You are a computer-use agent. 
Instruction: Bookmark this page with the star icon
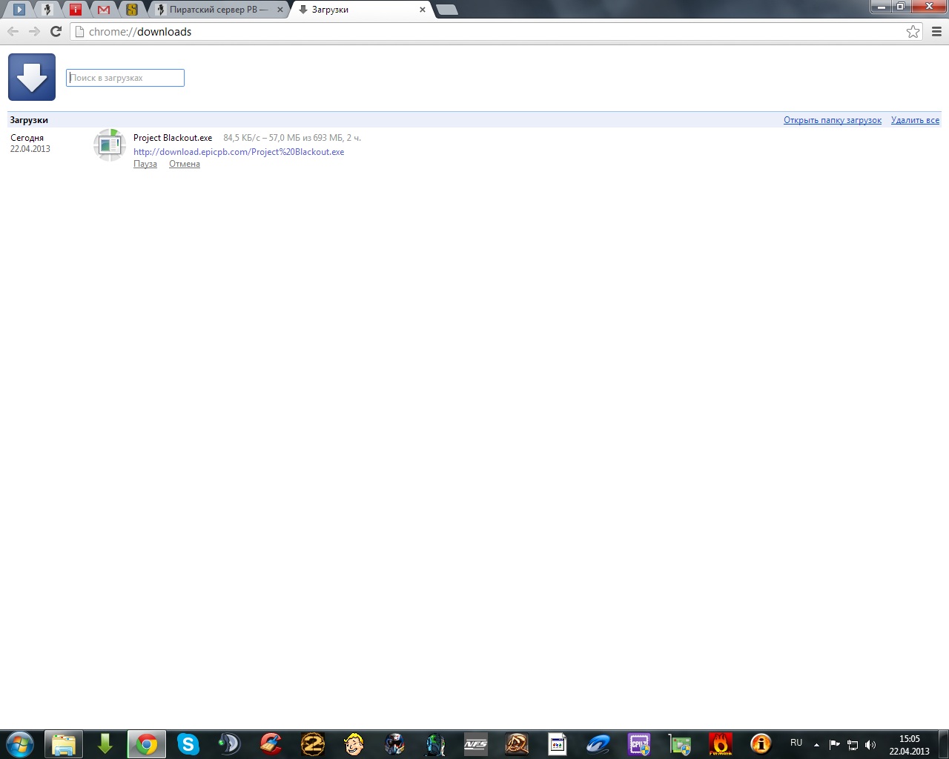click(x=913, y=31)
